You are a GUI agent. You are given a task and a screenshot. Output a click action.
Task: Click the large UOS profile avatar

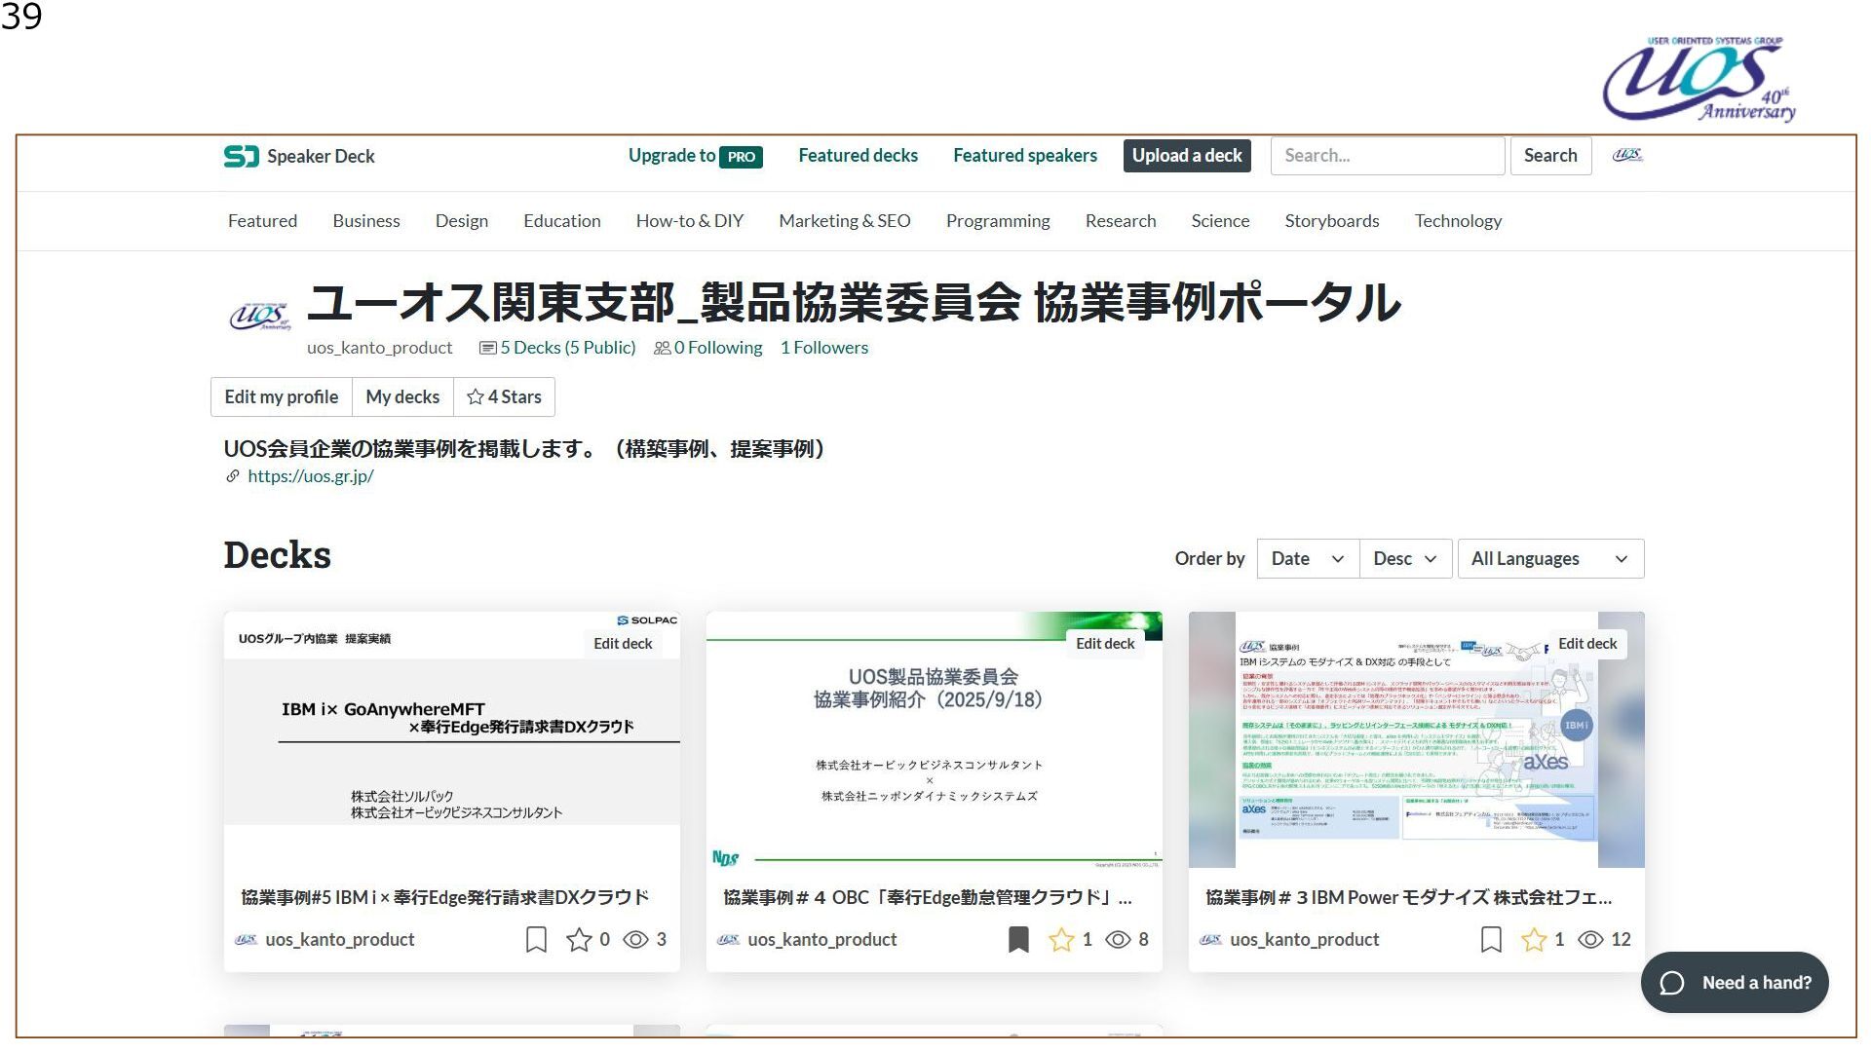(x=259, y=315)
